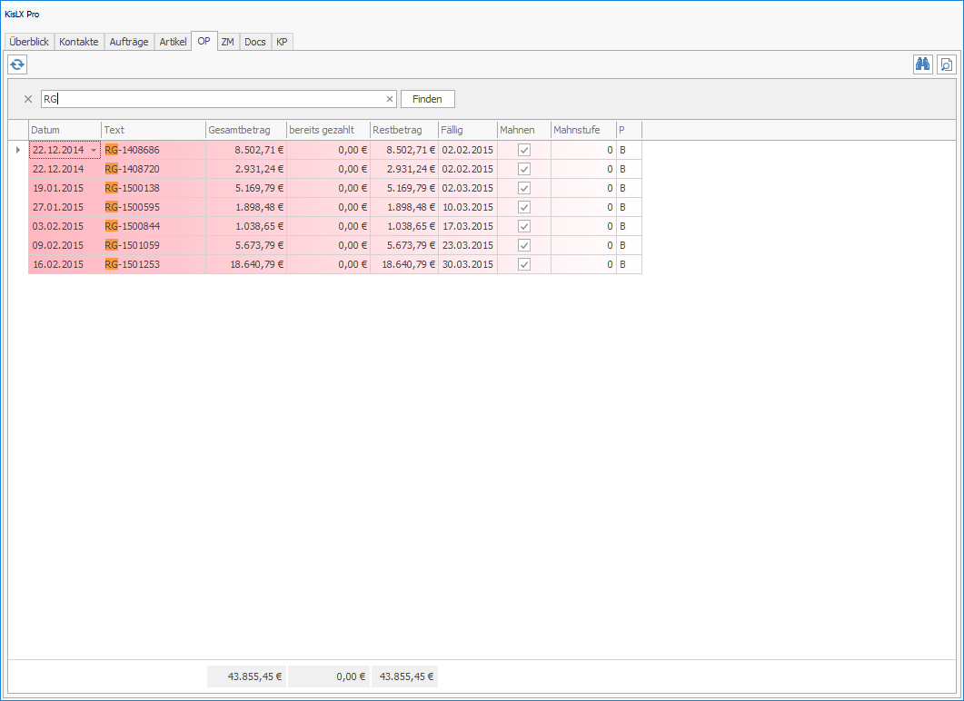
Task: Open date dropdown in first row
Action: (94, 150)
